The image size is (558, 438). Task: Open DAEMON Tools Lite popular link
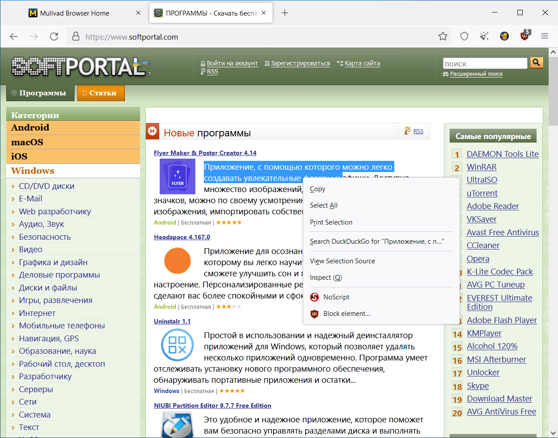(503, 154)
